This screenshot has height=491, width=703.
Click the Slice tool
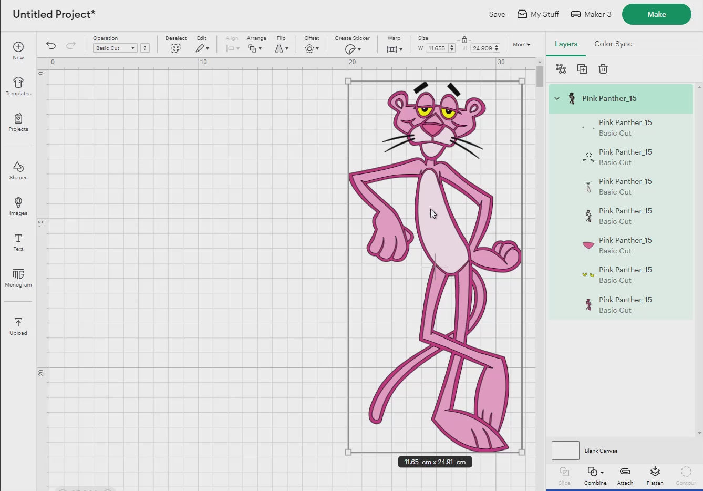pyautogui.click(x=564, y=475)
